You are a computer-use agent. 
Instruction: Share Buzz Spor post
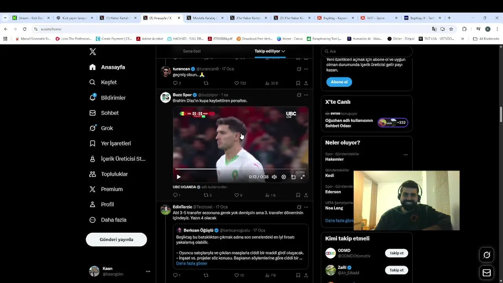pyautogui.click(x=306, y=195)
